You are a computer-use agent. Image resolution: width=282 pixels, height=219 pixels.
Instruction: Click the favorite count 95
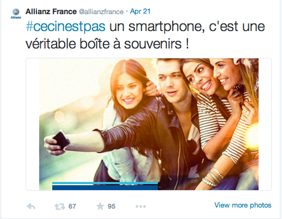click(112, 206)
